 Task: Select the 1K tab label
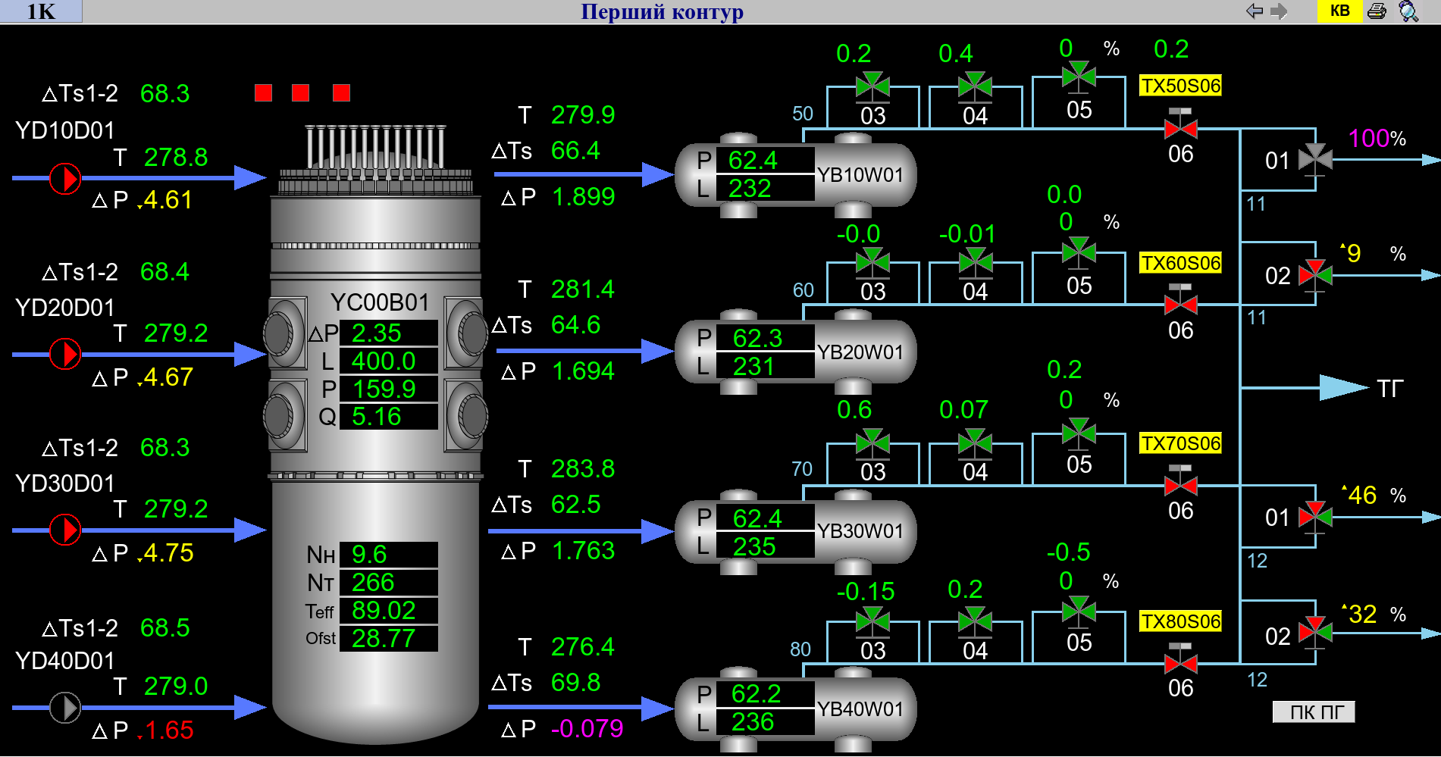coord(41,11)
